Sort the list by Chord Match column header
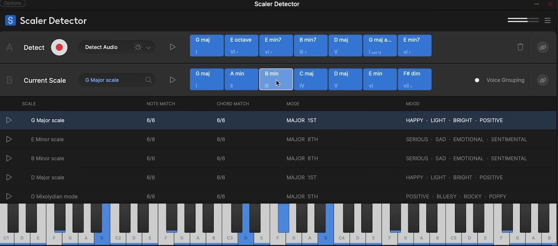 [x=233, y=104]
